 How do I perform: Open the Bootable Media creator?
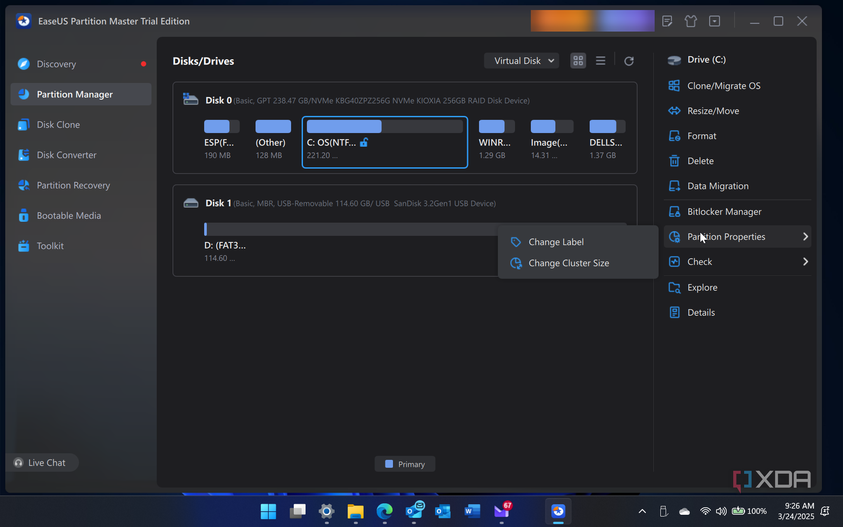(69, 215)
